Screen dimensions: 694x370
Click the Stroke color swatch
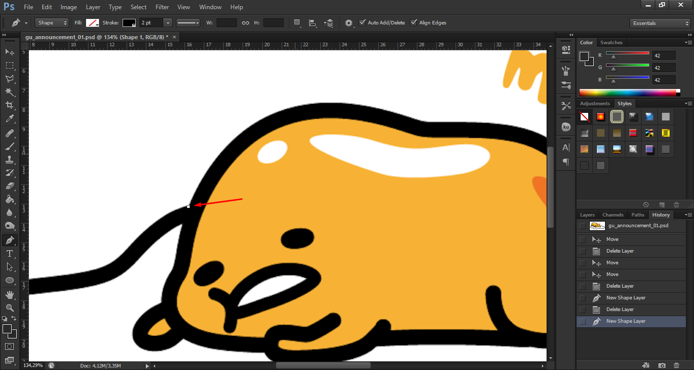(129, 23)
